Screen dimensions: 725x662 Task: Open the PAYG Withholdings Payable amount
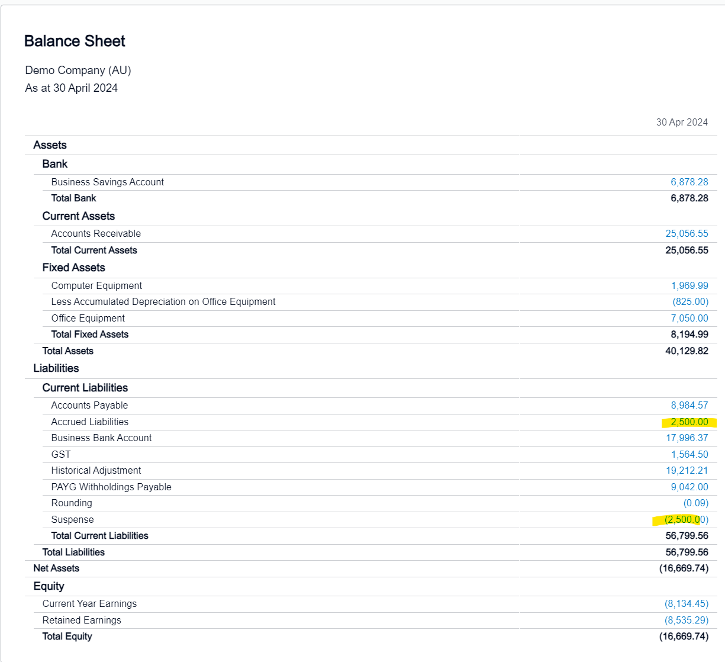click(x=690, y=487)
